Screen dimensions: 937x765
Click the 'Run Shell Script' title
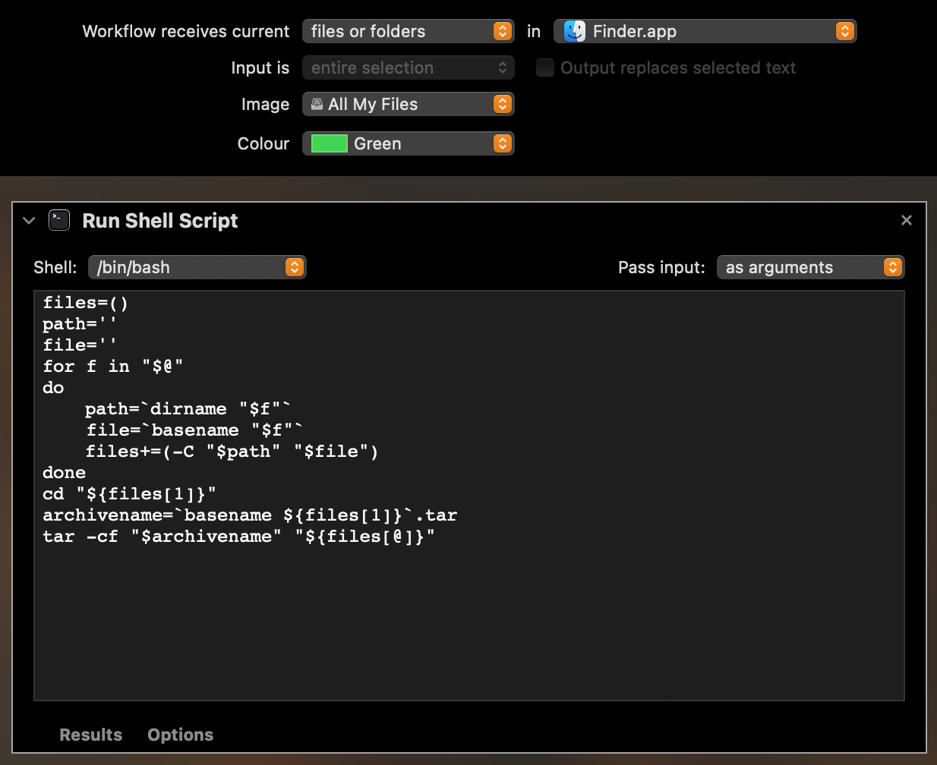tap(160, 221)
